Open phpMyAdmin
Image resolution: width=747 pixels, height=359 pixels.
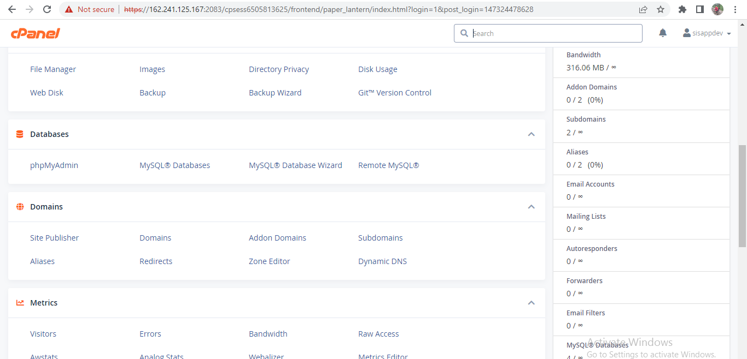tap(54, 165)
